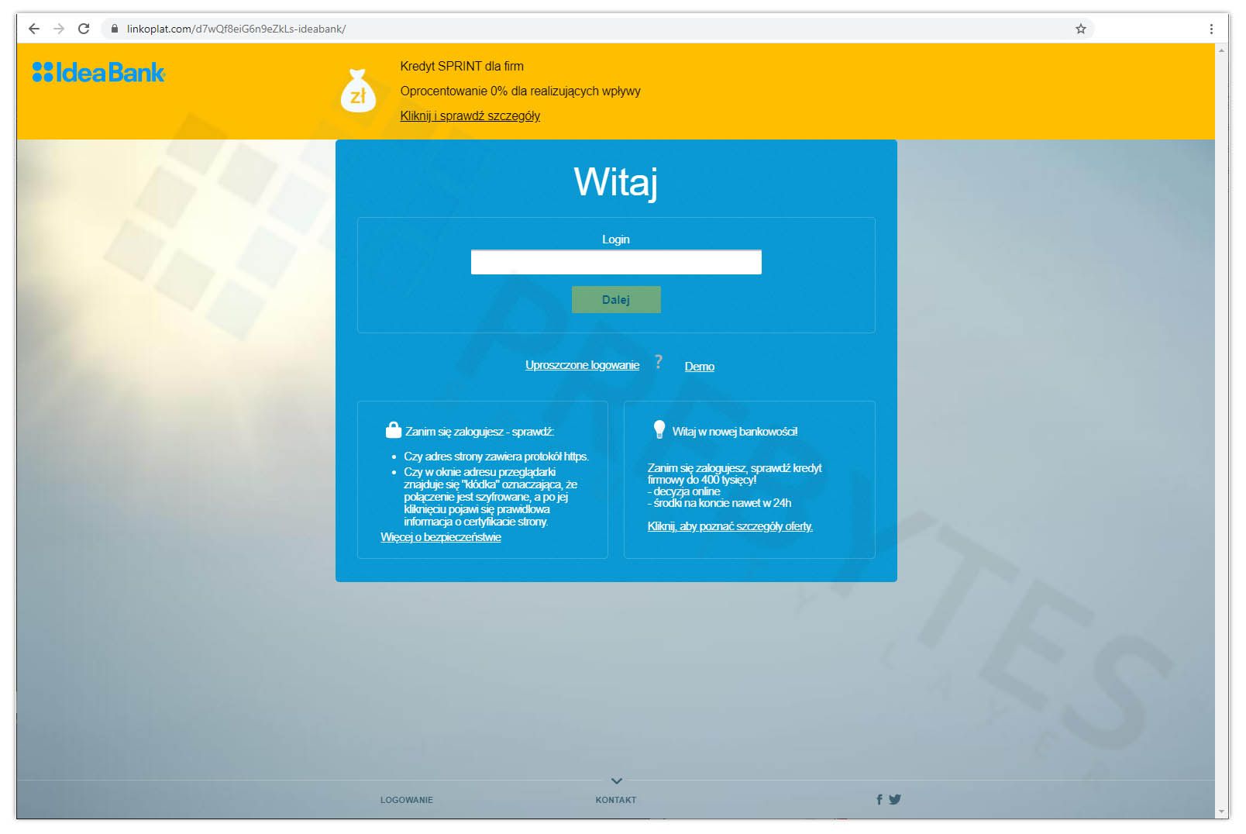The width and height of the screenshot is (1246, 834).
Task: Select LOGOWANIE in the footer menu
Action: tap(407, 800)
